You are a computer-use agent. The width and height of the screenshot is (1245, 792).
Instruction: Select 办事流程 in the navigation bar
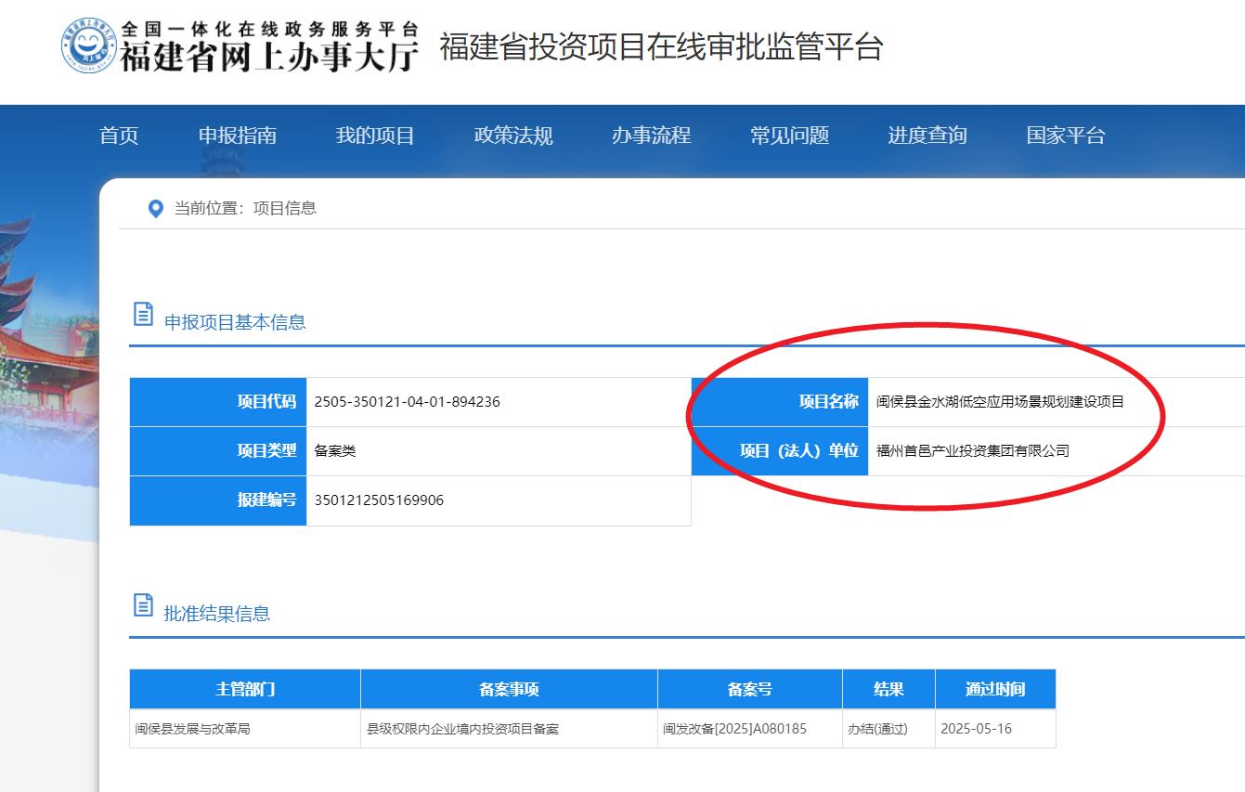(652, 136)
